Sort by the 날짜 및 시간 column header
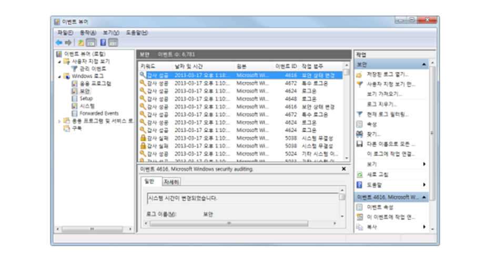This screenshot has width=486, height=264. point(202,66)
